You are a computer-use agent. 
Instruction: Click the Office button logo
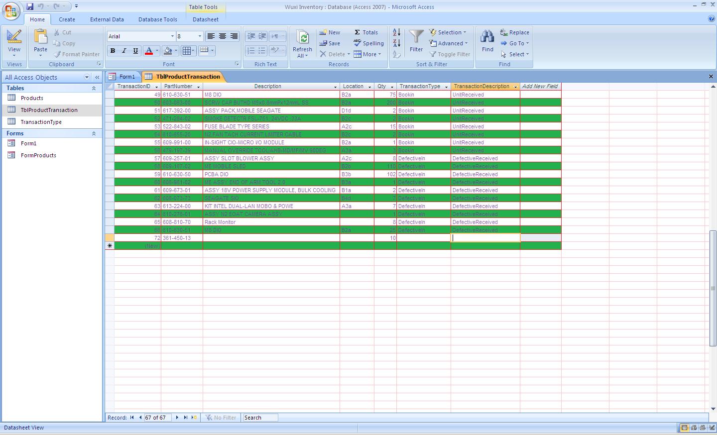(x=11, y=11)
